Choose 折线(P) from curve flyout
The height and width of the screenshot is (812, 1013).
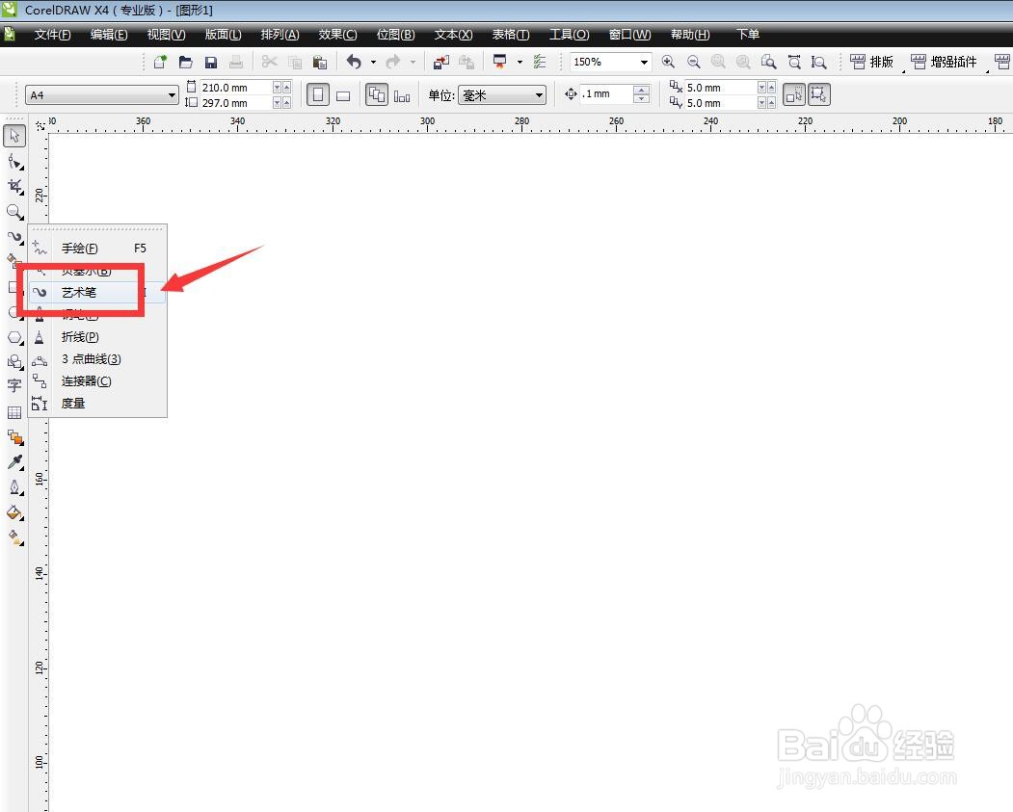point(97,337)
